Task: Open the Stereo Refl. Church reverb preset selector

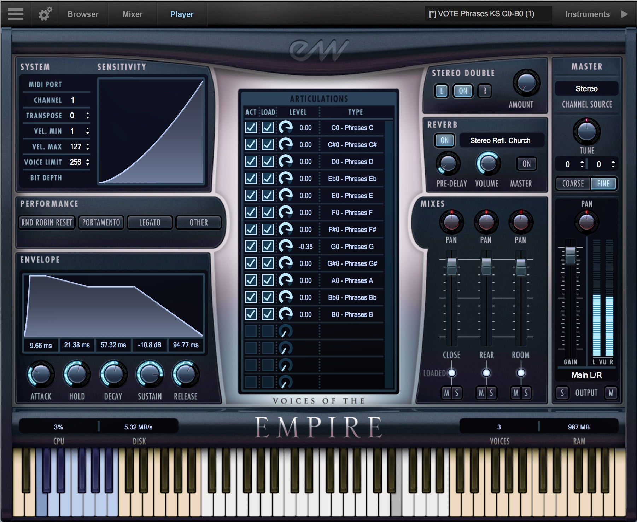Action: pyautogui.click(x=500, y=140)
